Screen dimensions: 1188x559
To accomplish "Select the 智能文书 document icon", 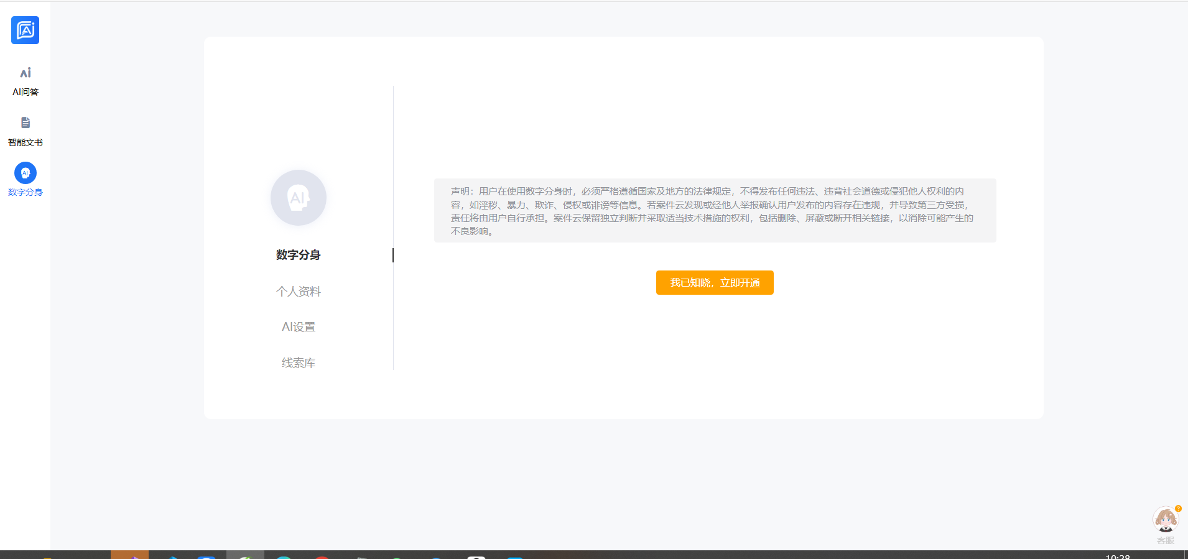I will [25, 122].
